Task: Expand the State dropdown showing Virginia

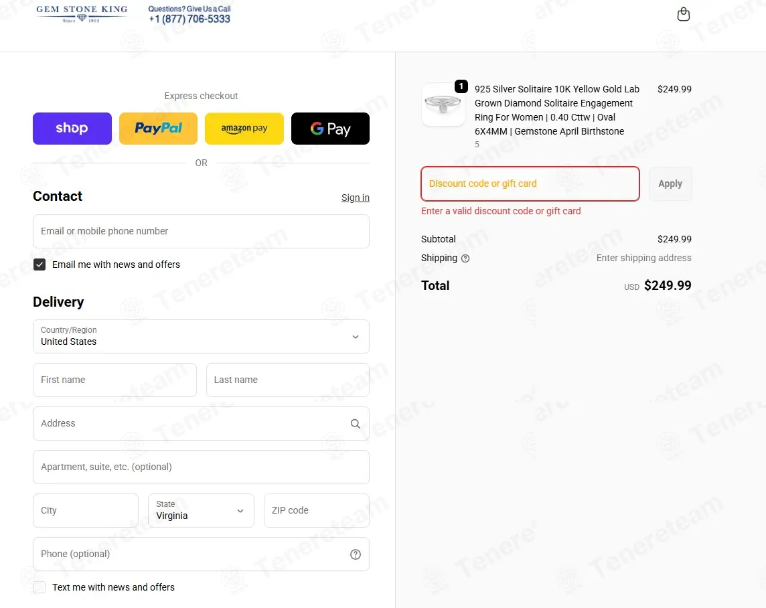Action: click(x=202, y=510)
